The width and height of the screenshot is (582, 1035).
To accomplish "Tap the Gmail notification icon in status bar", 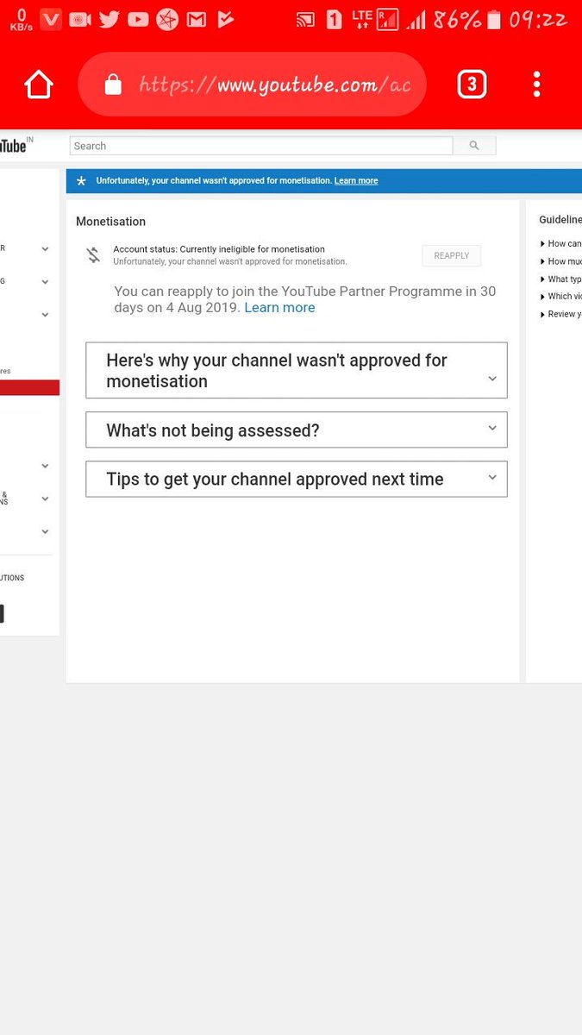I will pos(196,19).
